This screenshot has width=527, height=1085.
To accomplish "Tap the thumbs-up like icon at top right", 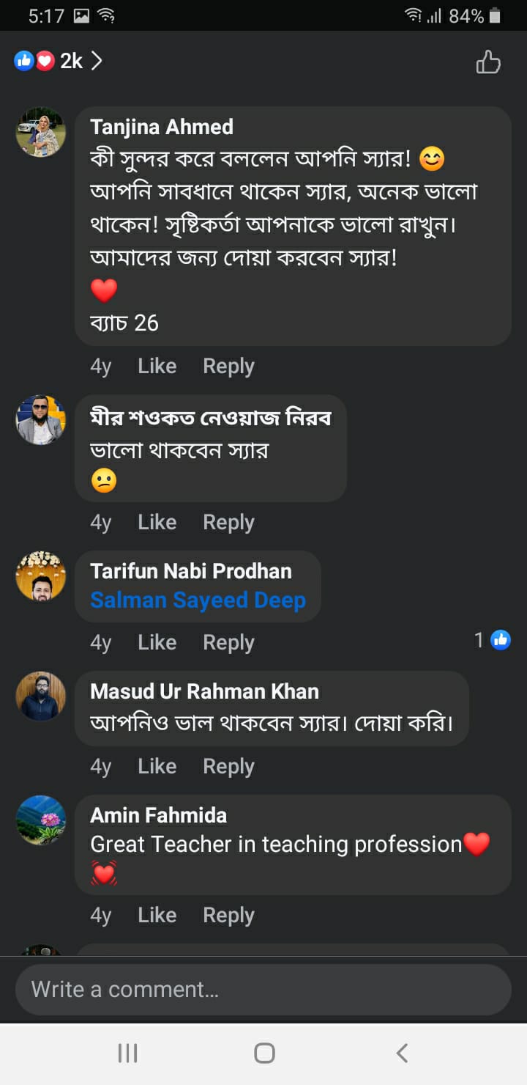I will coord(488,62).
